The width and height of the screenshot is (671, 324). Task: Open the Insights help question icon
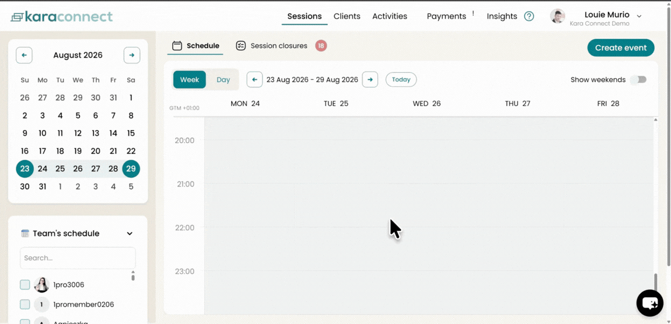tap(529, 16)
